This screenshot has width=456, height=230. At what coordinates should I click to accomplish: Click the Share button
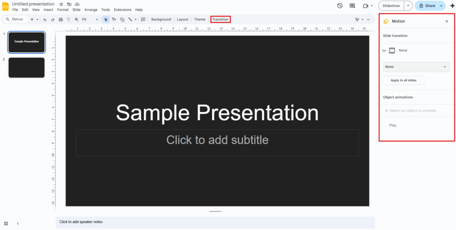tap(426, 6)
